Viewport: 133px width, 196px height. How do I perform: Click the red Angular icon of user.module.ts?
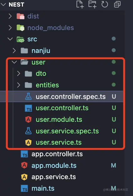(29, 119)
